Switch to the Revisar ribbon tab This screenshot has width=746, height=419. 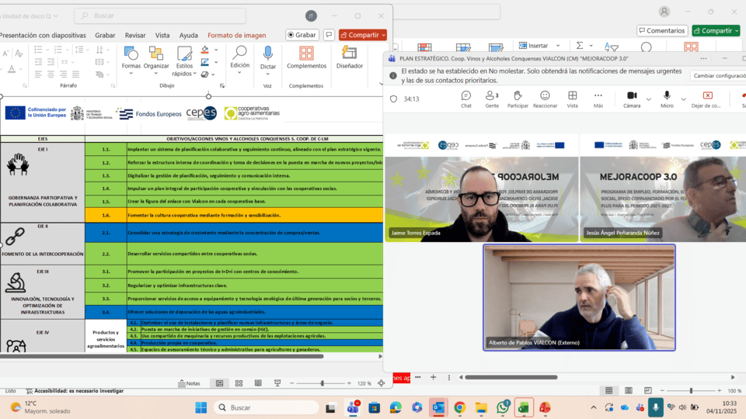(x=135, y=35)
